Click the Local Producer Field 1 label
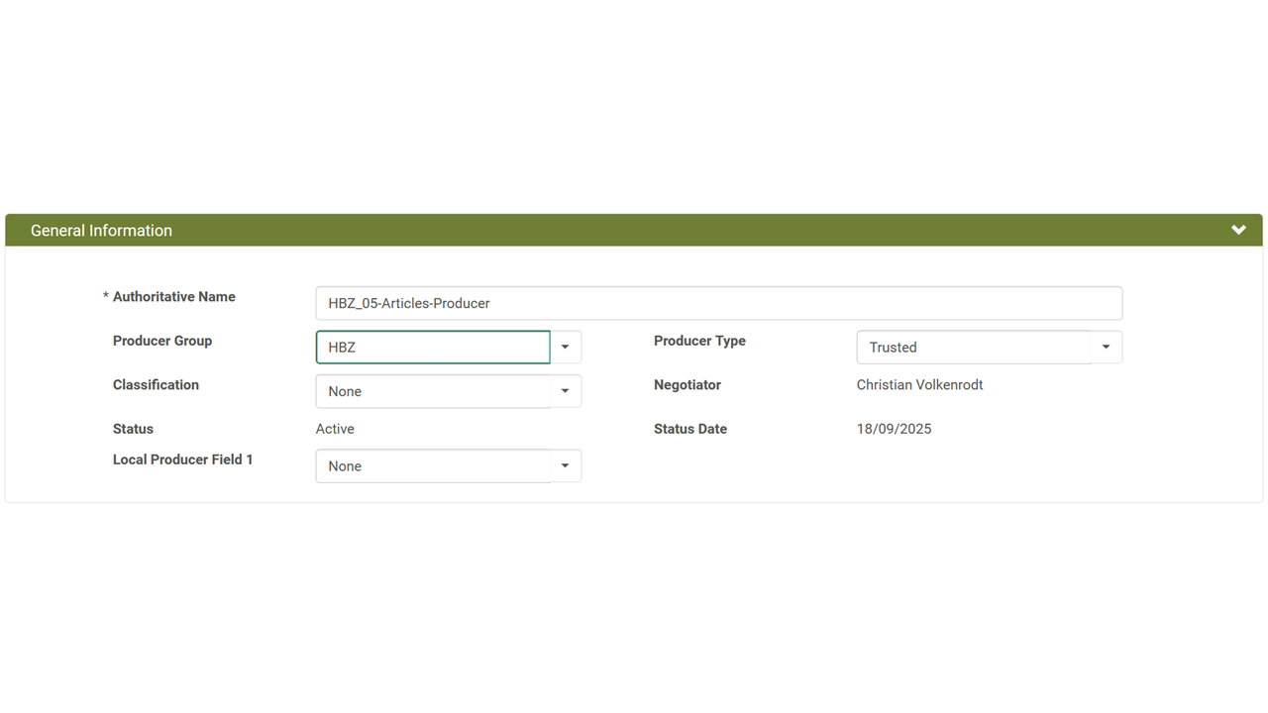Screen dimensions: 1268x713 [182, 459]
